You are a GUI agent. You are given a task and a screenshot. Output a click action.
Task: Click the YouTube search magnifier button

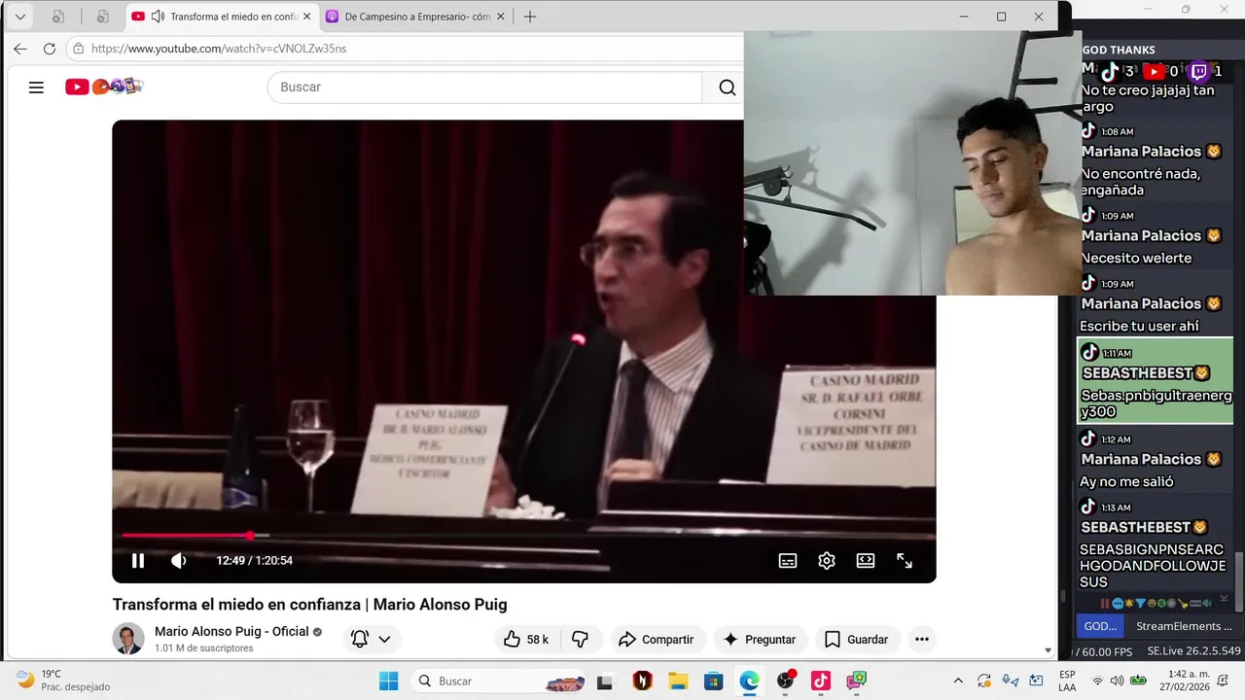(727, 87)
